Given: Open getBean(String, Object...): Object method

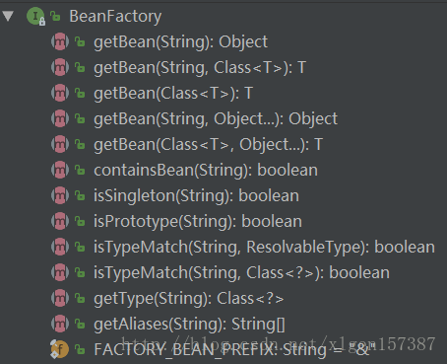Looking at the screenshot, I should 216,119.
